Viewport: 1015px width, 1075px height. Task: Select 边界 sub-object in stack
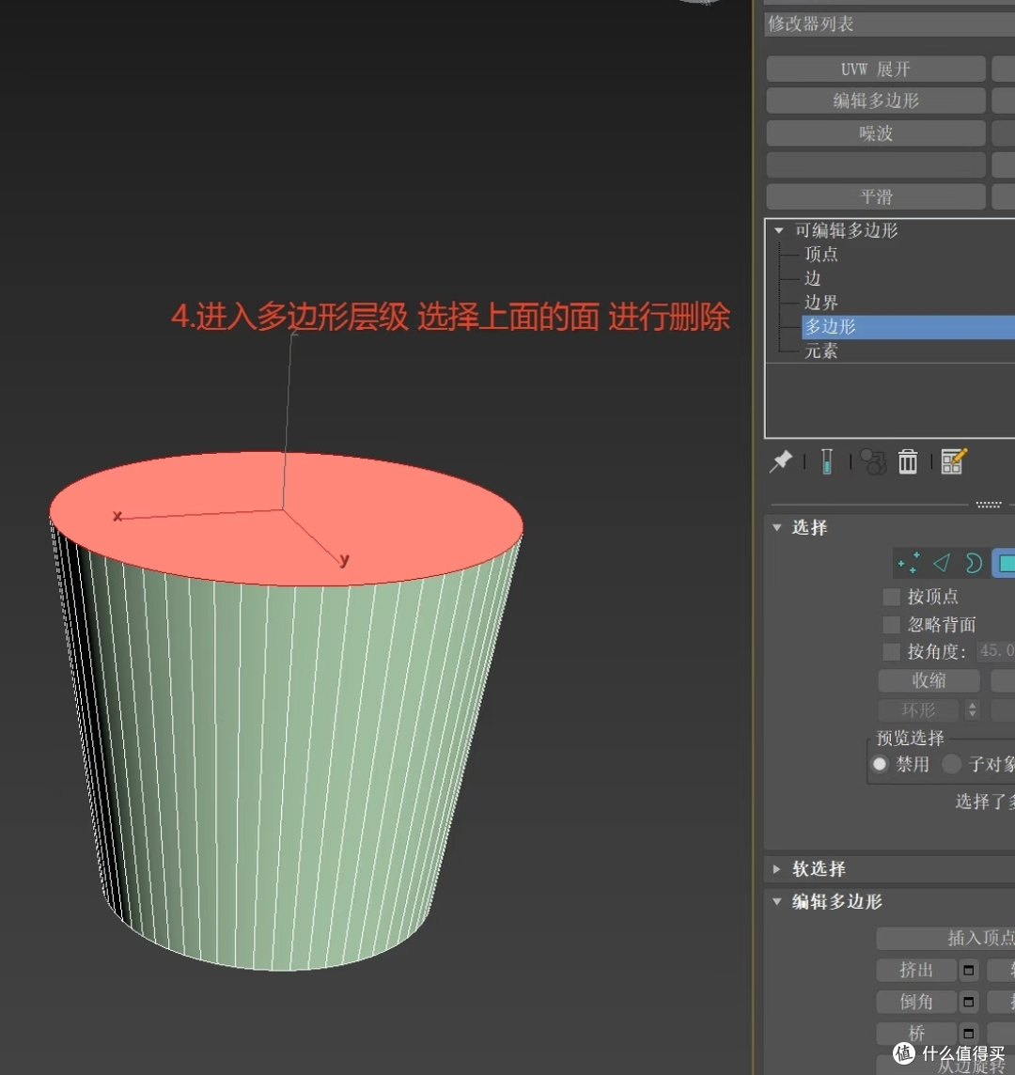(x=820, y=303)
